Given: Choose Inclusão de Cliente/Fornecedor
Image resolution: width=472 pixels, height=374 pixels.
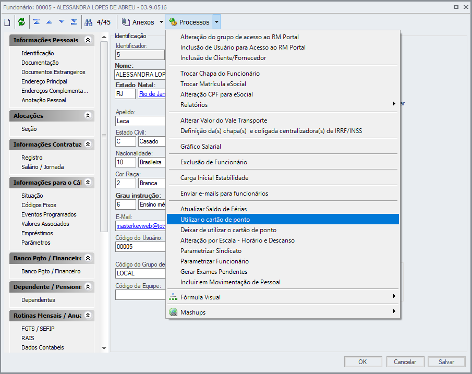Looking at the screenshot, I should point(283,57).
